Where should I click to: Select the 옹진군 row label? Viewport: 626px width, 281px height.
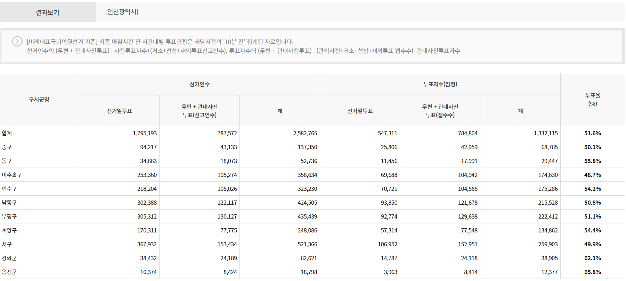coord(9,272)
